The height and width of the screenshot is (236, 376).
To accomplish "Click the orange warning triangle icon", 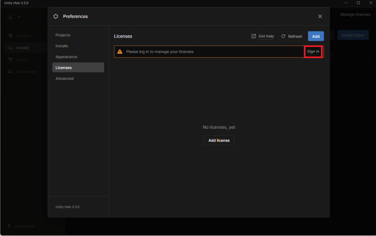I will click(120, 51).
